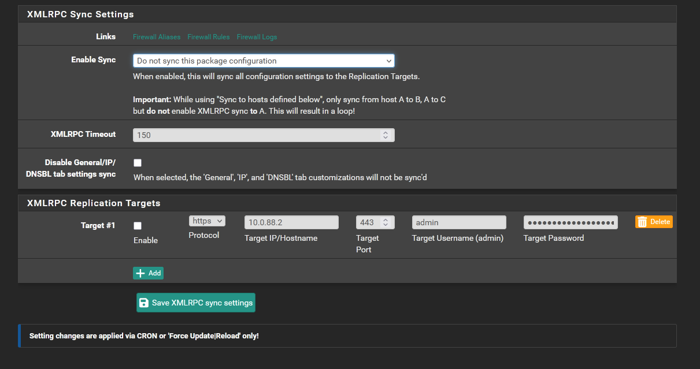Click the Target IP/Hostname field
Viewport: 700px width, 369px height.
(x=291, y=222)
